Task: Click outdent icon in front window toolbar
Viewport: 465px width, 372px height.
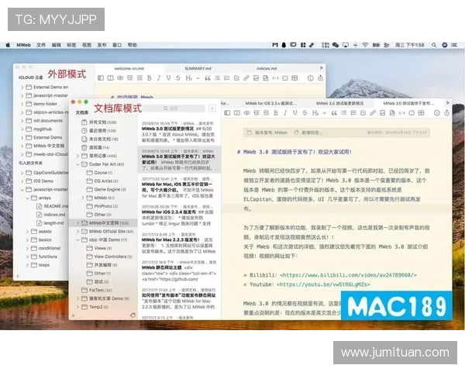Action: (257, 112)
